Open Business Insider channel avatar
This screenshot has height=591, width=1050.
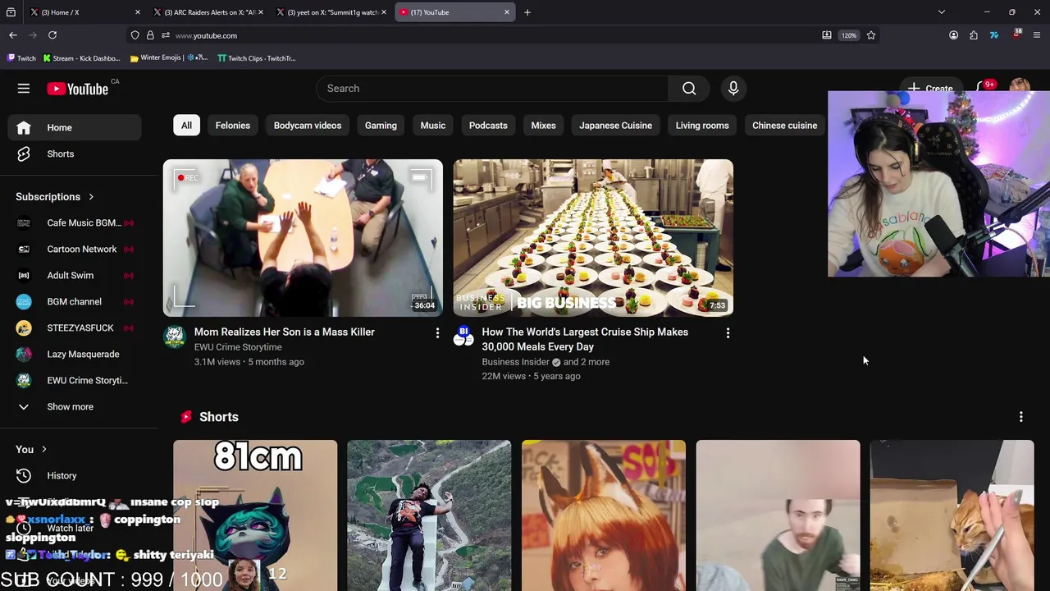point(463,337)
